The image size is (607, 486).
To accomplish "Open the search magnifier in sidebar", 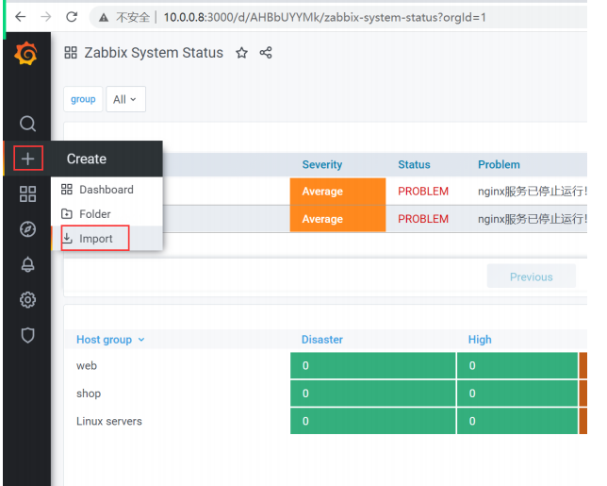I will click(x=27, y=124).
